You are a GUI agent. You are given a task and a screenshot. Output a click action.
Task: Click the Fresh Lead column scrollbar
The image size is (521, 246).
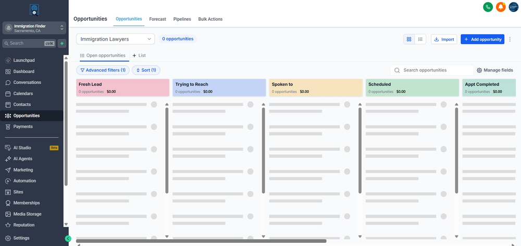[x=167, y=150]
